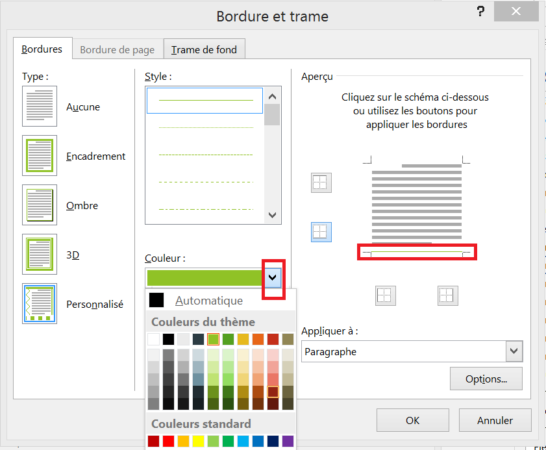546x450 pixels.
Task: Pick the Ombre border type icon
Action: (40, 205)
